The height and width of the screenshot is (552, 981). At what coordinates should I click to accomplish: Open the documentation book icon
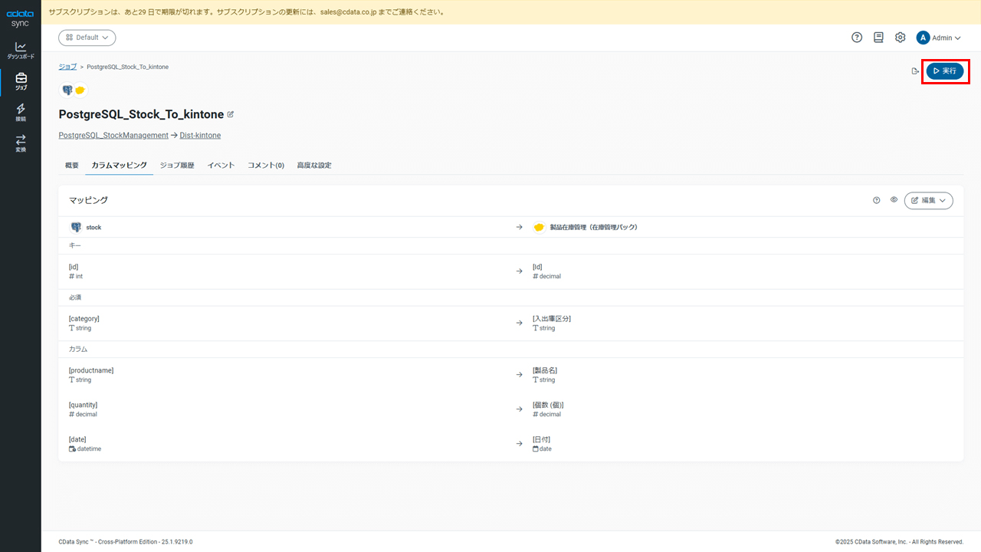[878, 38]
